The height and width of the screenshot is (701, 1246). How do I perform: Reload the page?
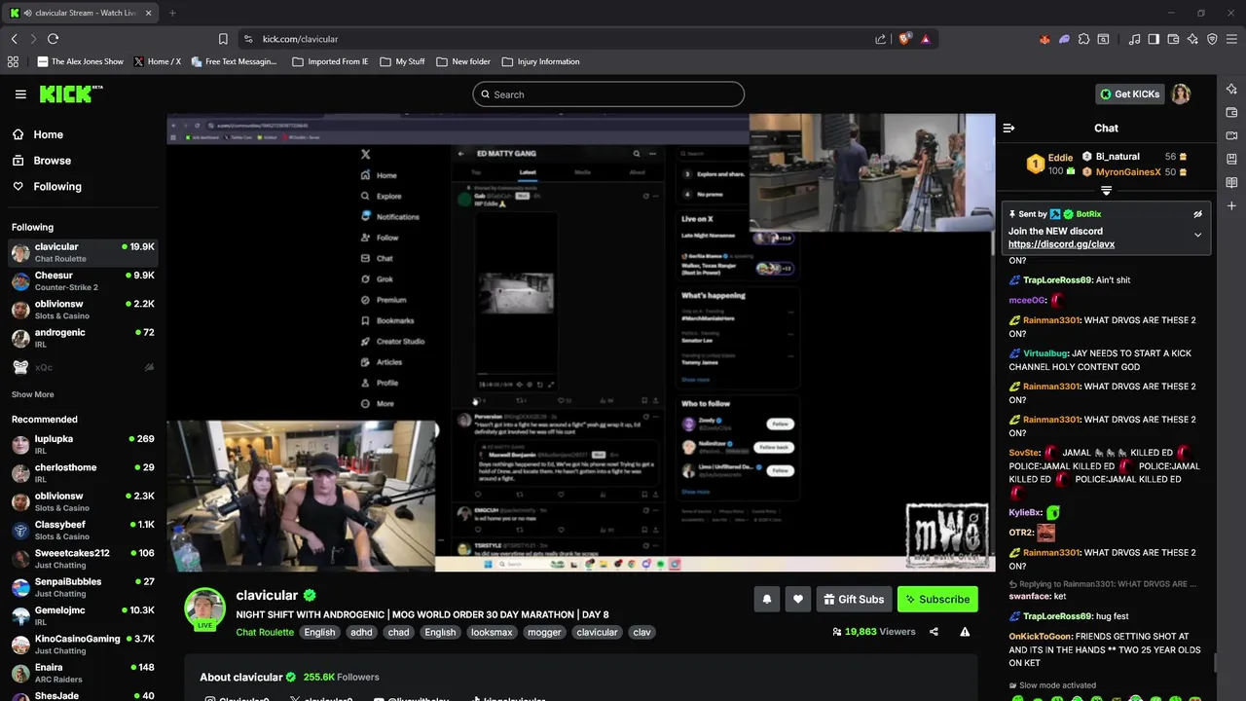pyautogui.click(x=53, y=39)
